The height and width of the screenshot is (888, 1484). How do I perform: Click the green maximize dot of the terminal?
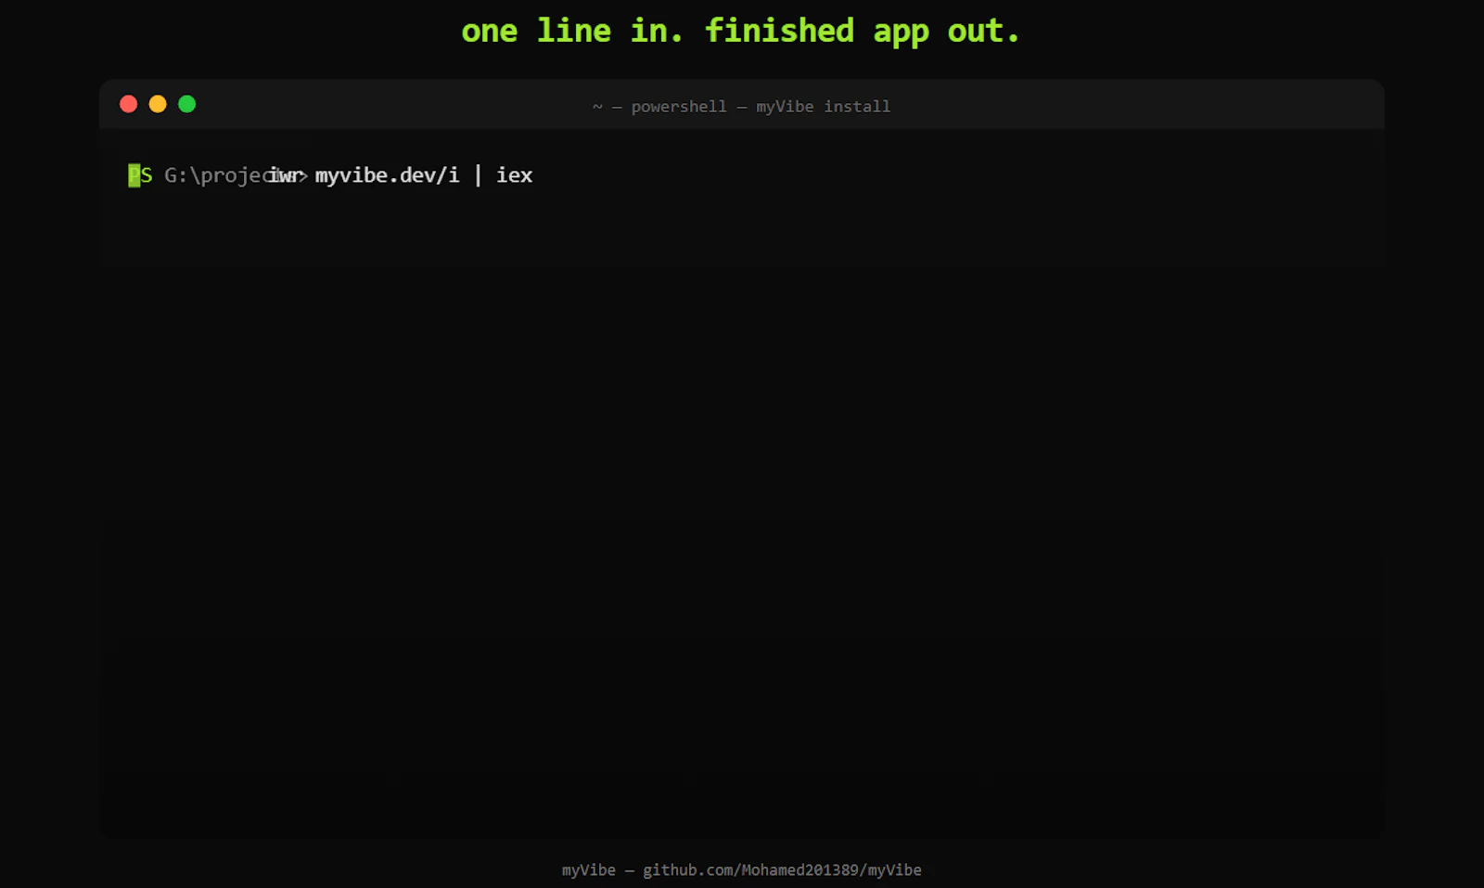point(186,104)
